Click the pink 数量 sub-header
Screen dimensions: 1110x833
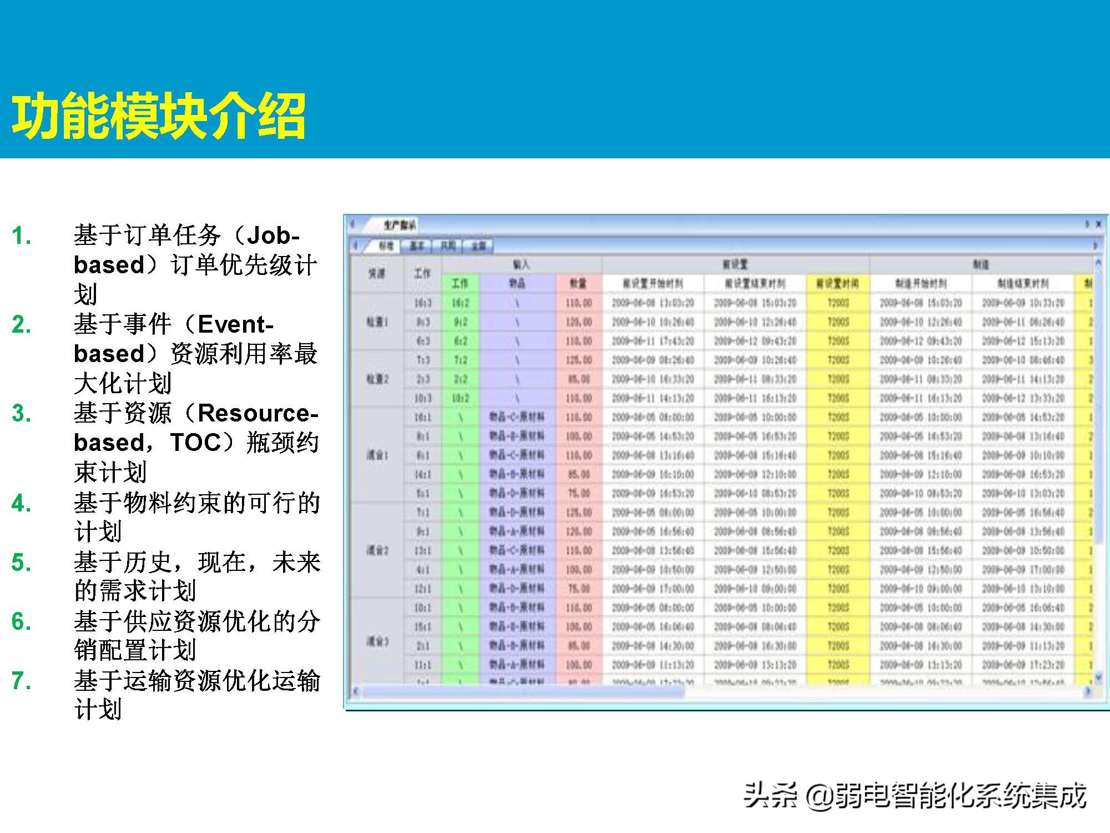pos(578,283)
